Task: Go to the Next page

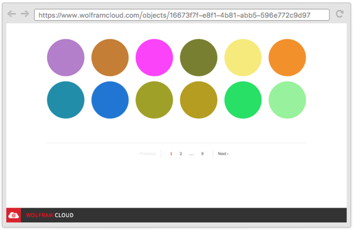Action: point(223,154)
